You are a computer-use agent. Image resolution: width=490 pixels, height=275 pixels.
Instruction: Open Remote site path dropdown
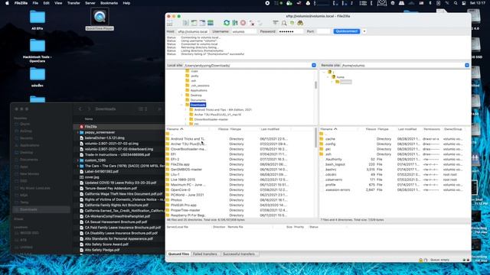tap(467, 65)
